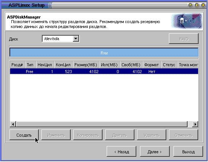
Task: Click the Своб(МБ) column header
Action: (131, 65)
